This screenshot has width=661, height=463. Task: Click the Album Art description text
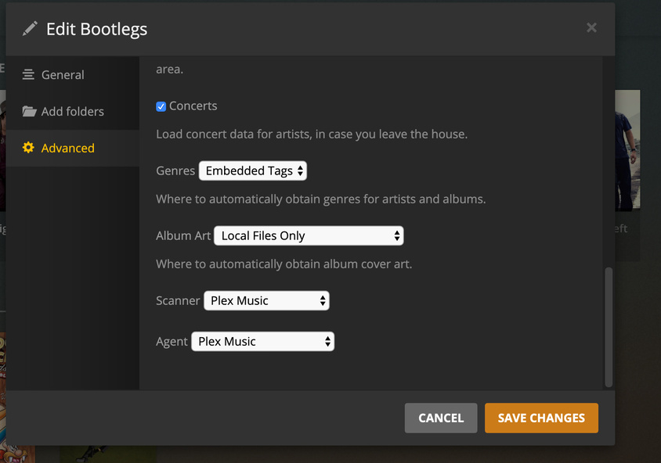[x=284, y=264]
